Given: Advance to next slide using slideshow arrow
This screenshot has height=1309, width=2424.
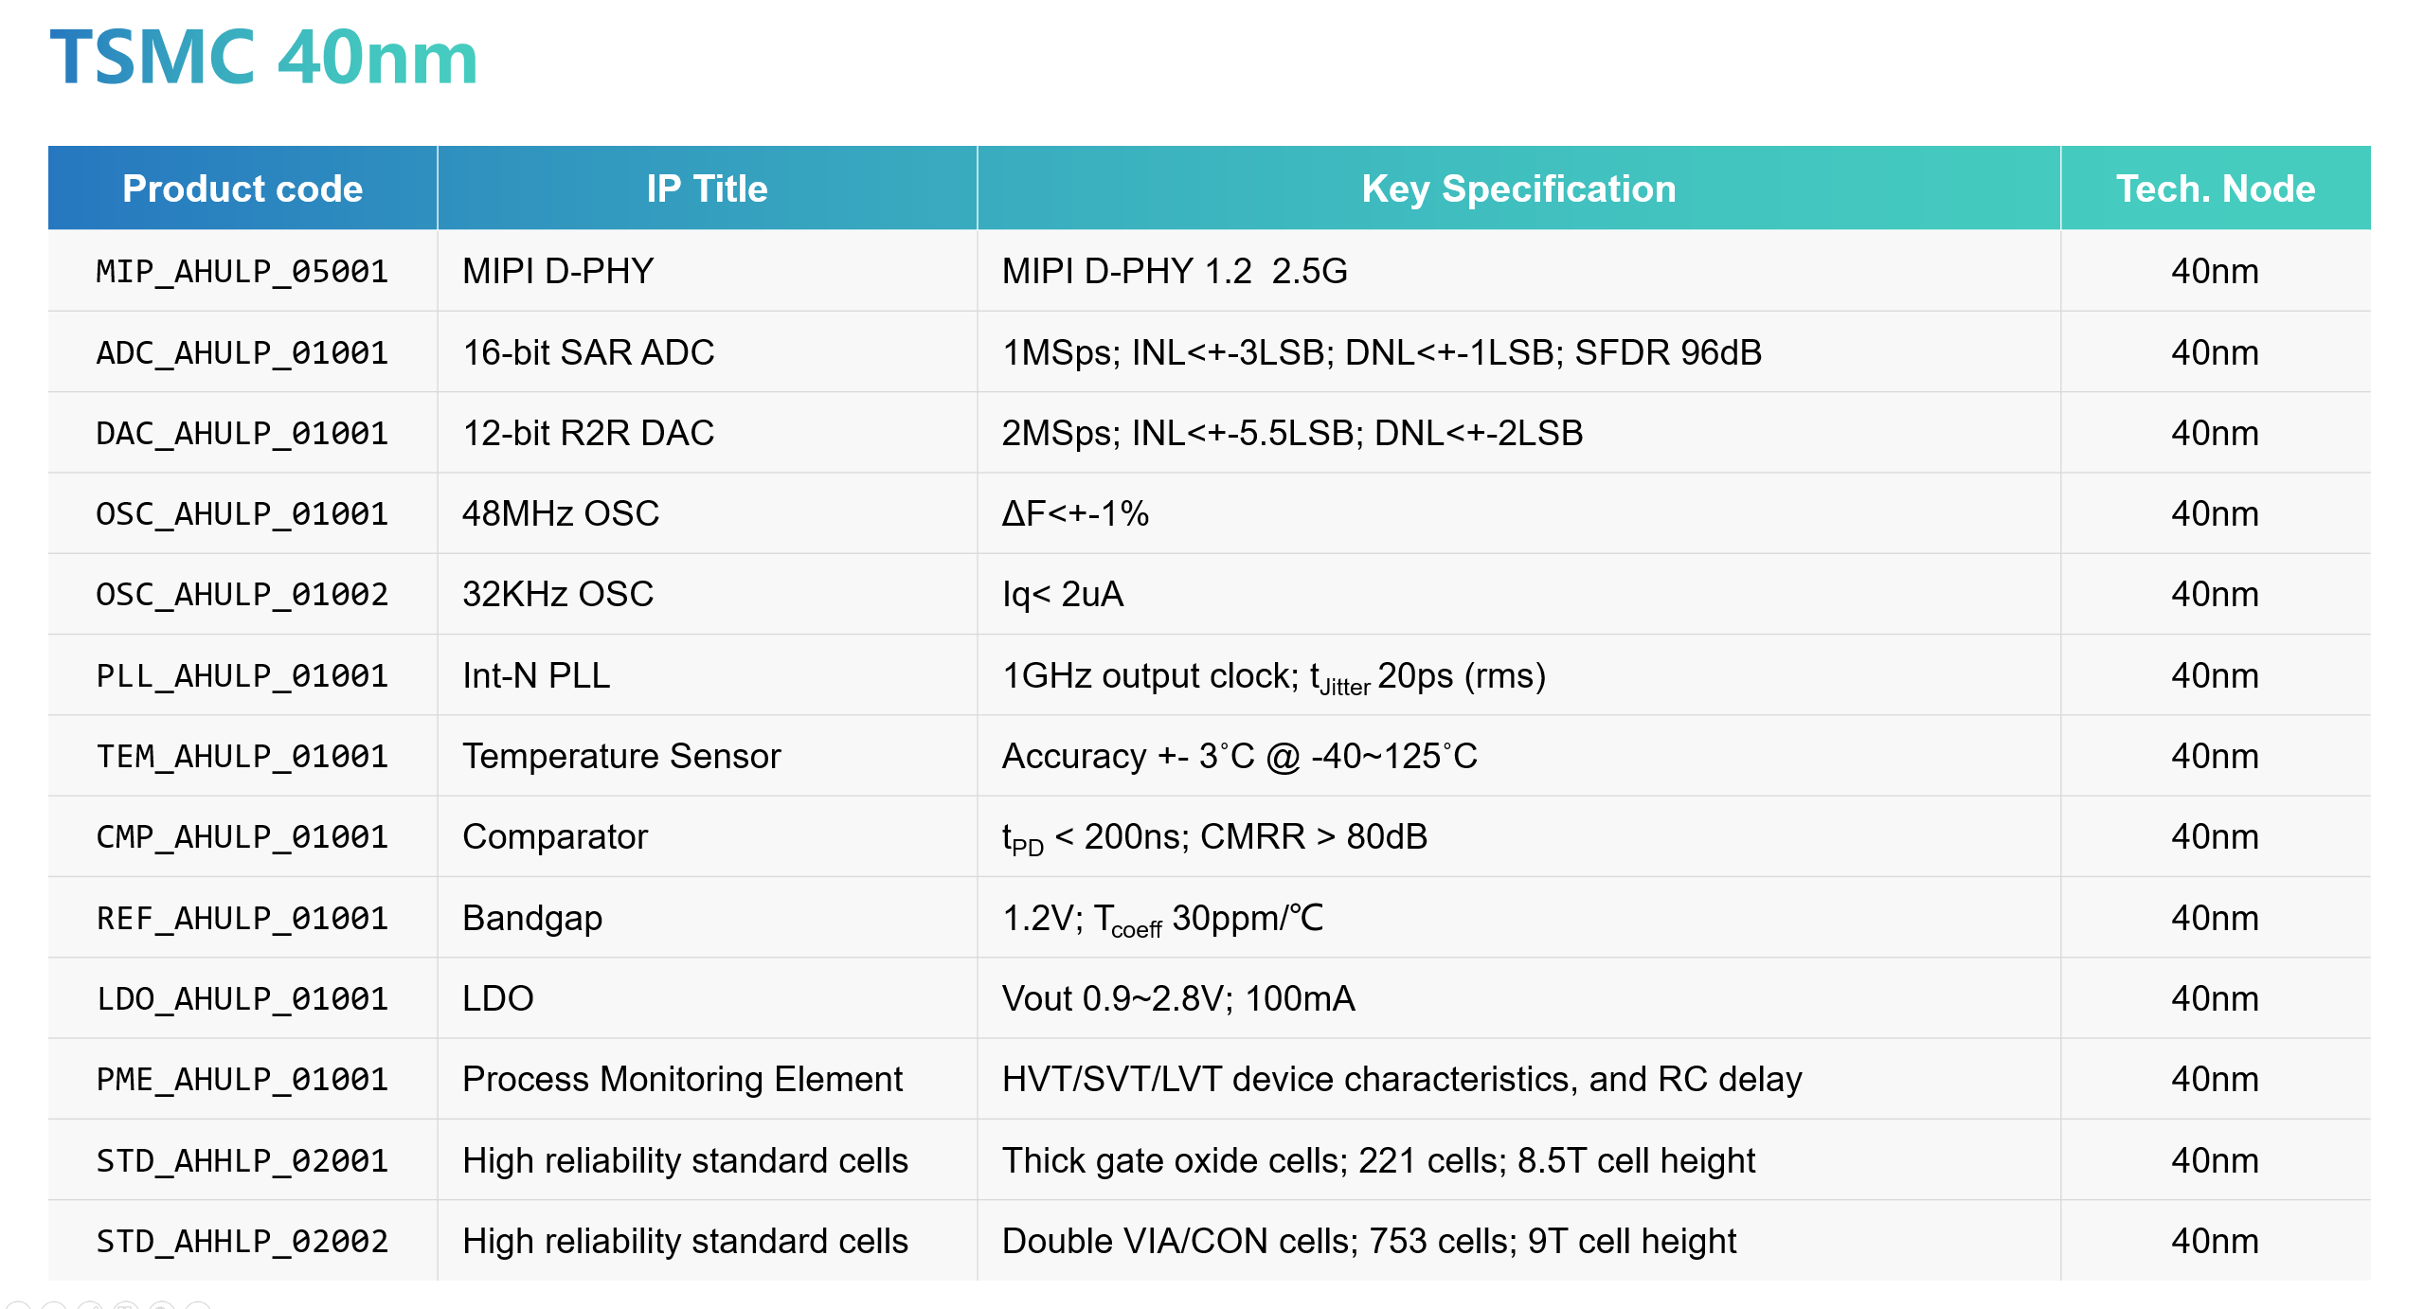Looking at the screenshot, I should click(53, 1307).
